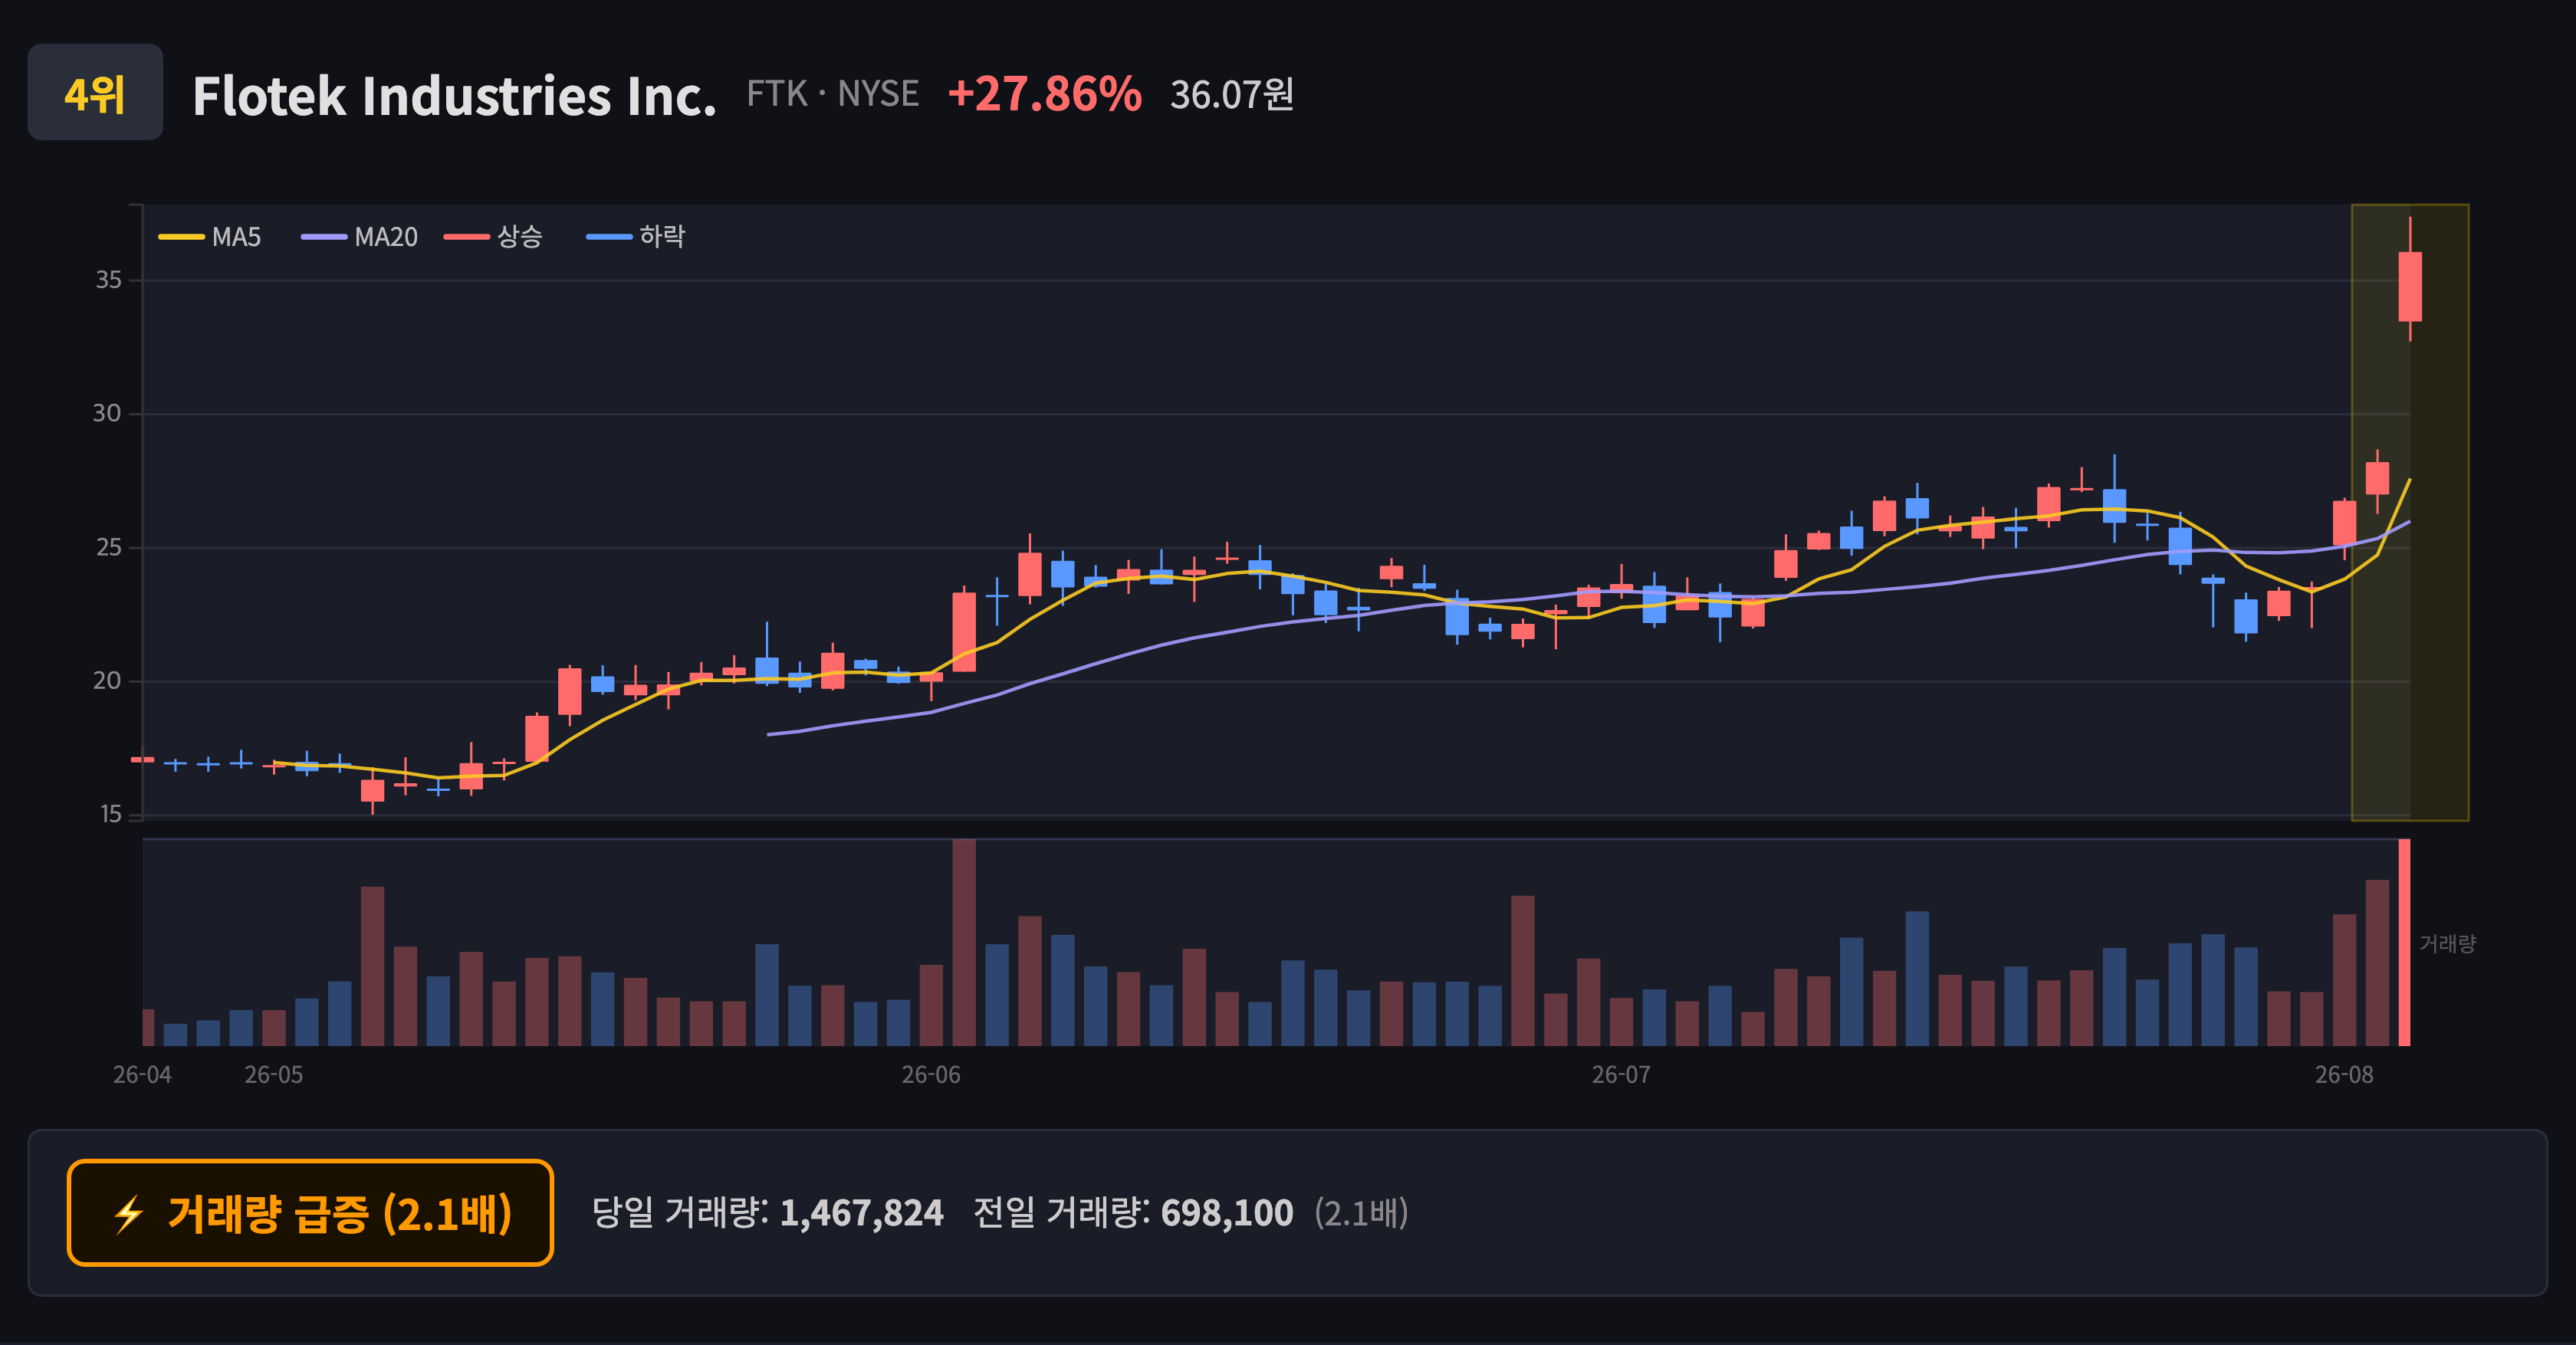Click the 36.07원 price value

pyautogui.click(x=1232, y=94)
